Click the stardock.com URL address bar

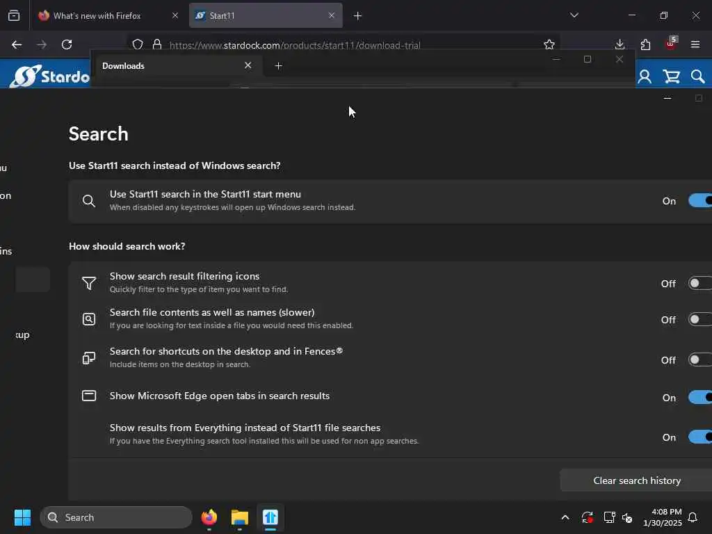tap(295, 45)
